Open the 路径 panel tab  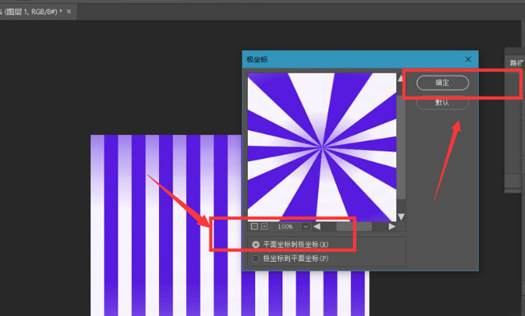515,63
